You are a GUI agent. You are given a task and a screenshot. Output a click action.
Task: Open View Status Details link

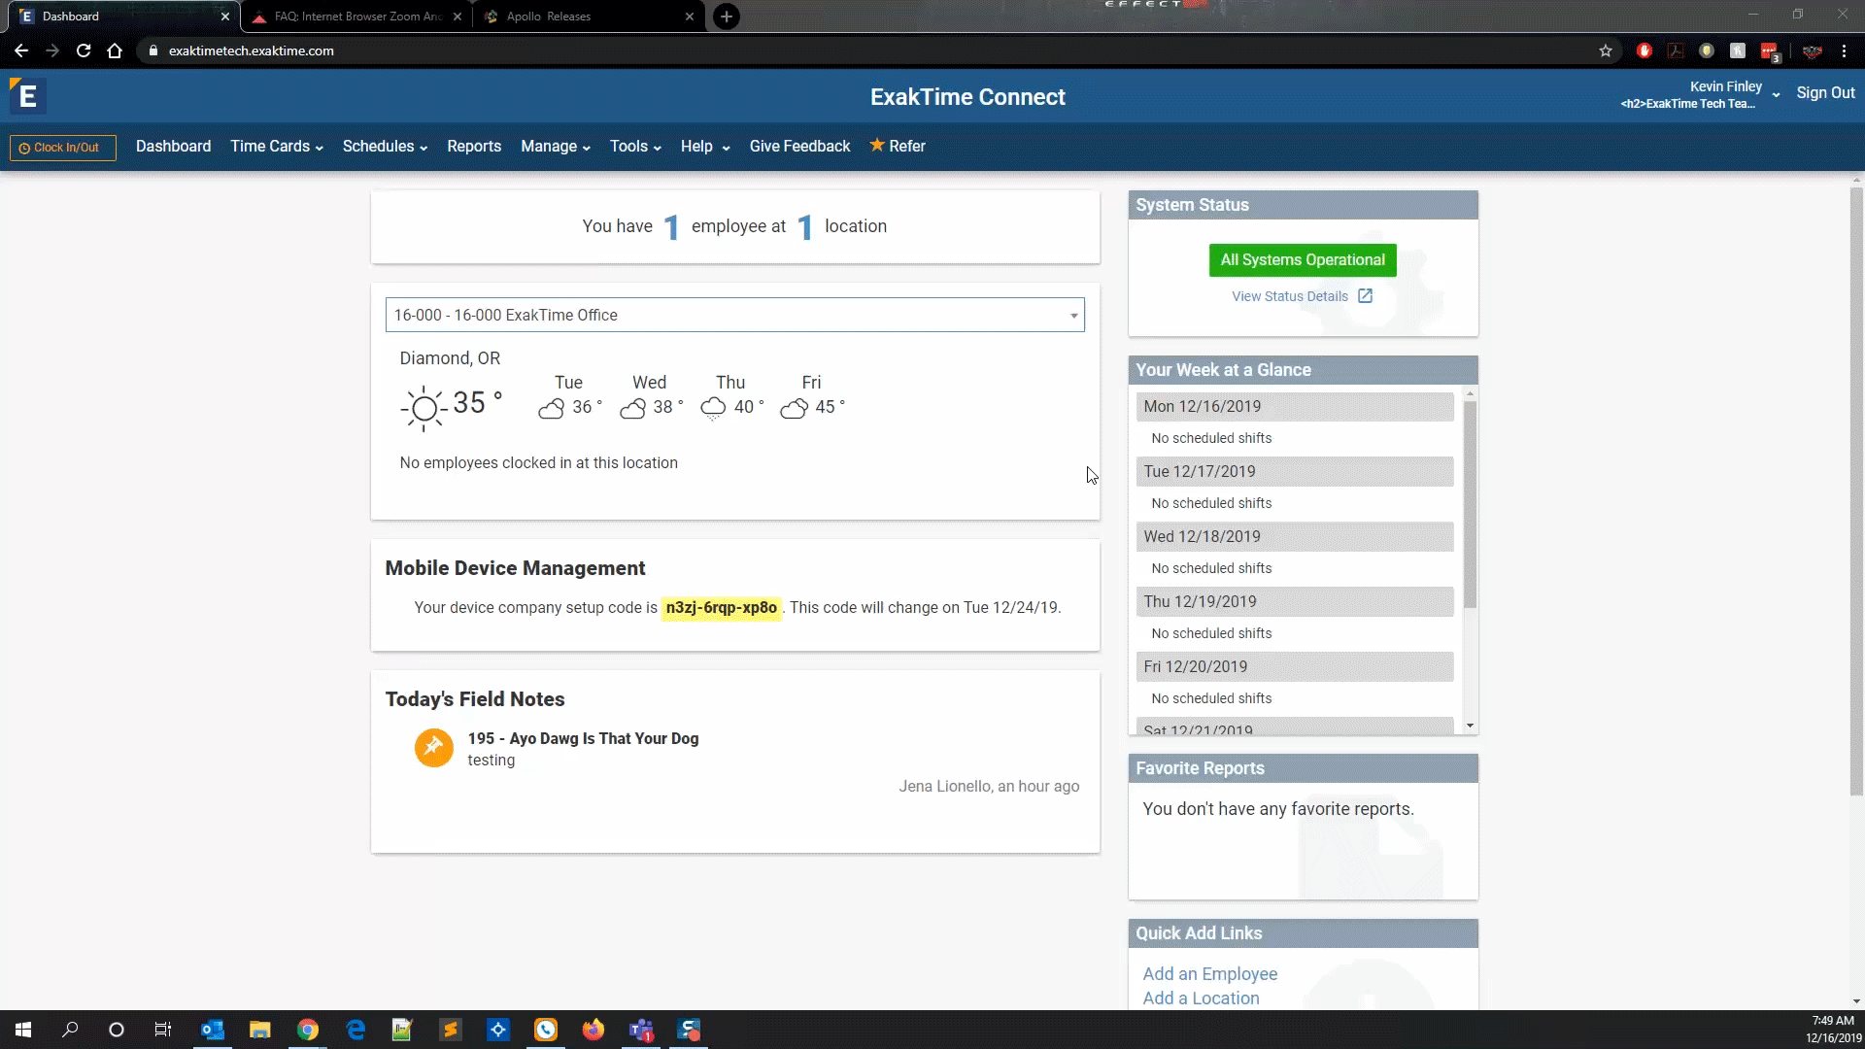tap(1290, 296)
